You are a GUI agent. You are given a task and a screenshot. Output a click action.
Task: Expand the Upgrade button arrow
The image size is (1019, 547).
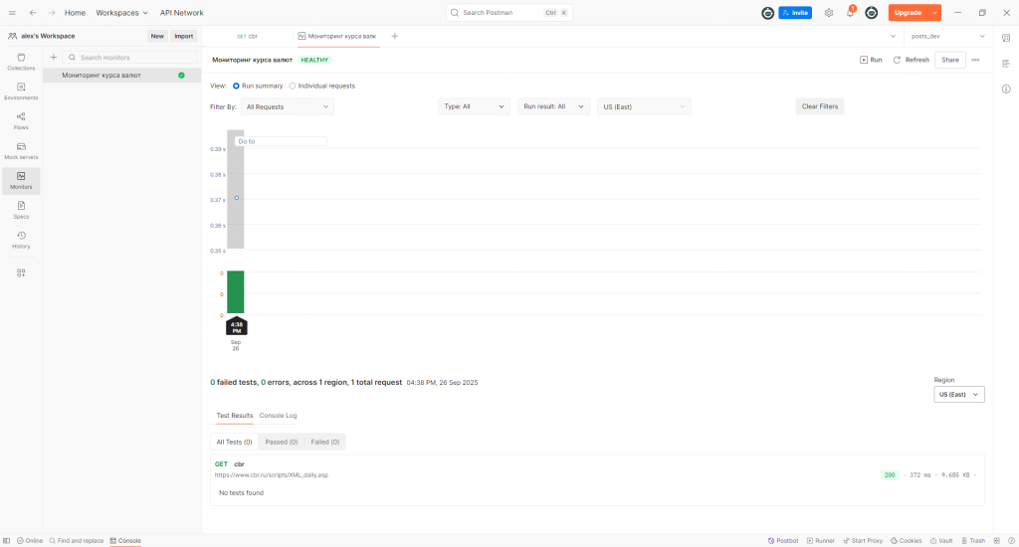point(934,12)
